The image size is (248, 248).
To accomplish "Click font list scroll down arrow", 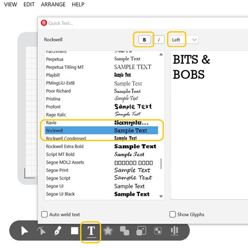I will click(161, 197).
